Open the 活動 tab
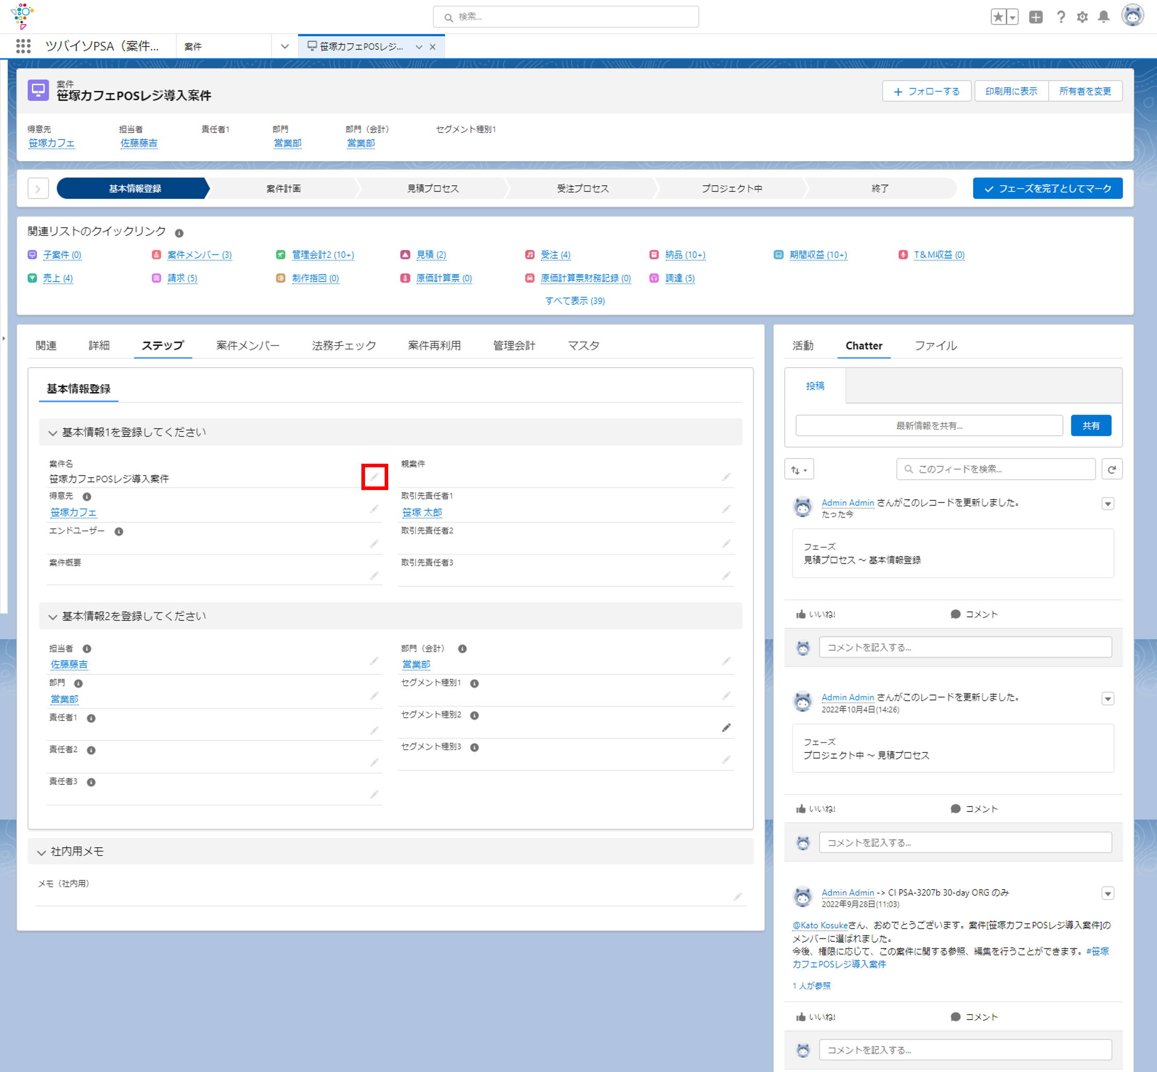This screenshot has width=1157, height=1072. click(803, 346)
